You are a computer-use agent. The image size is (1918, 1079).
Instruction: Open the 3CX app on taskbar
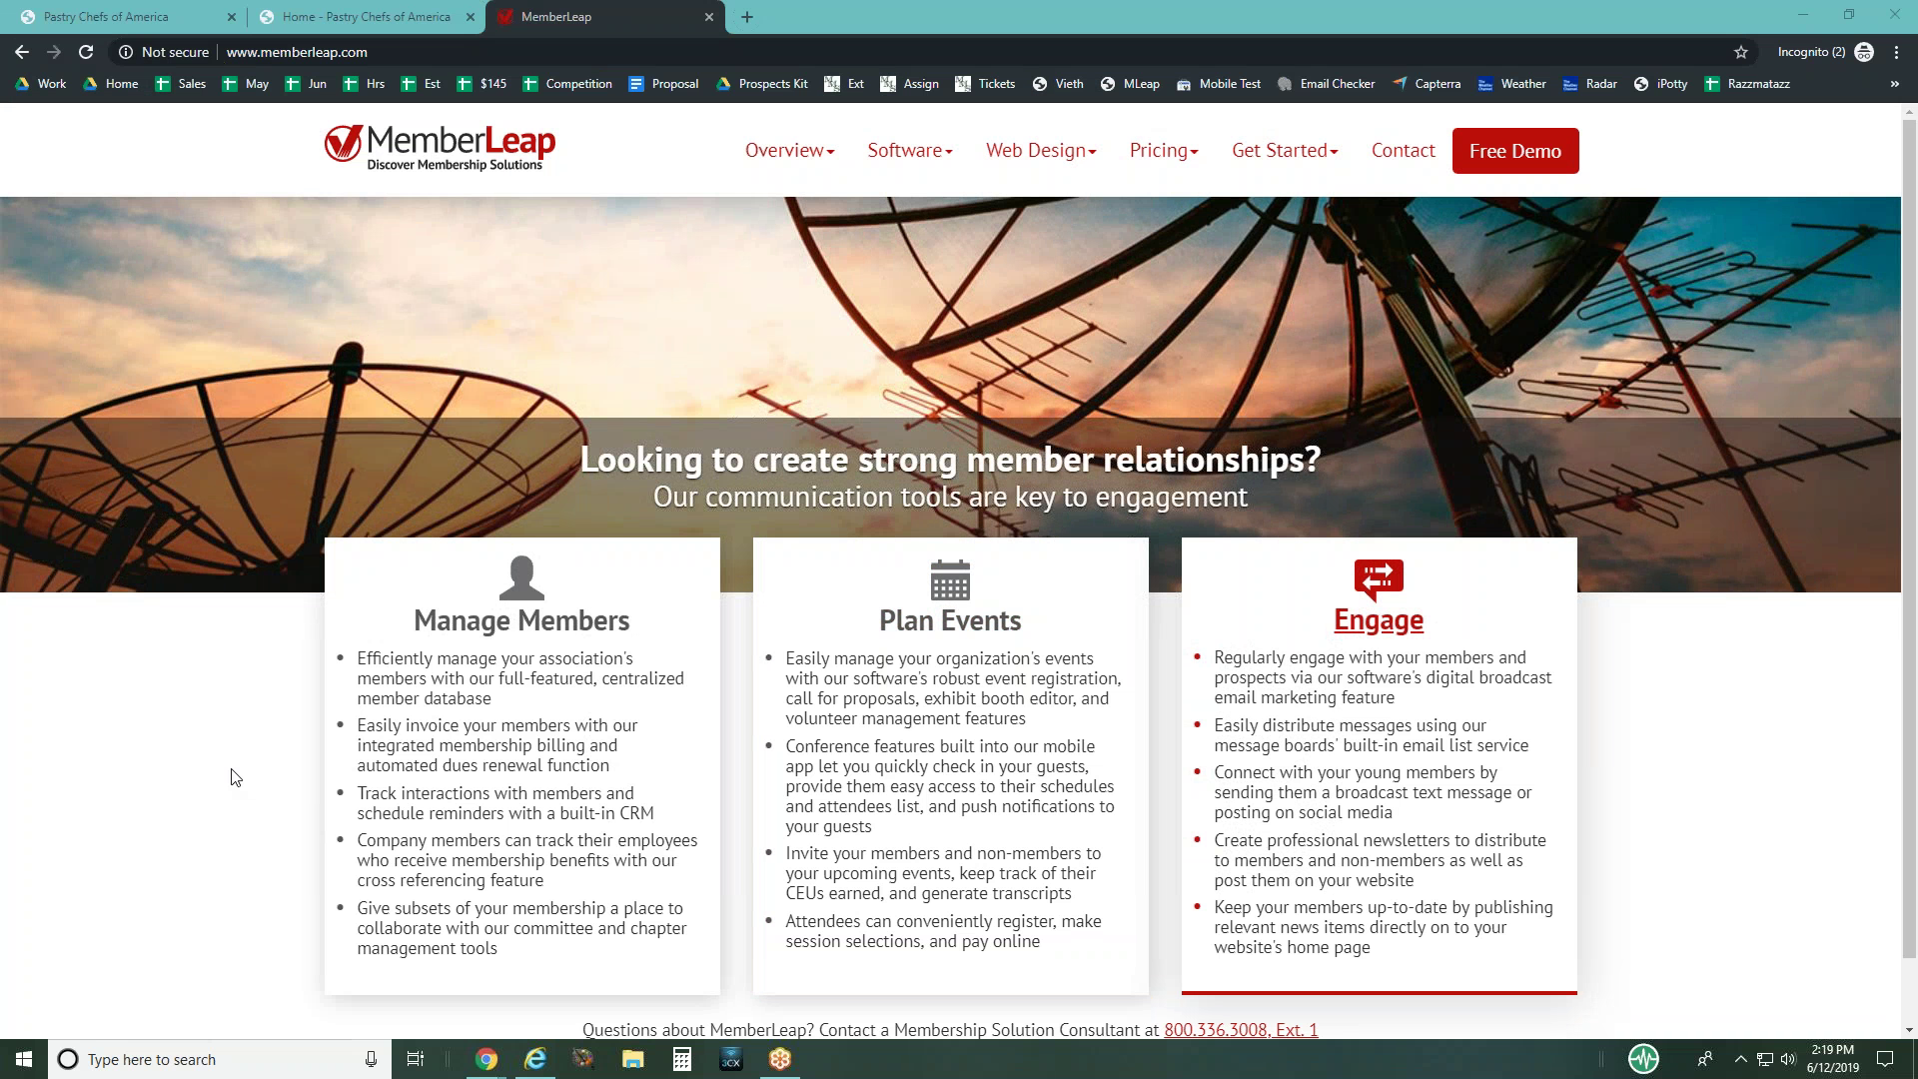(731, 1059)
